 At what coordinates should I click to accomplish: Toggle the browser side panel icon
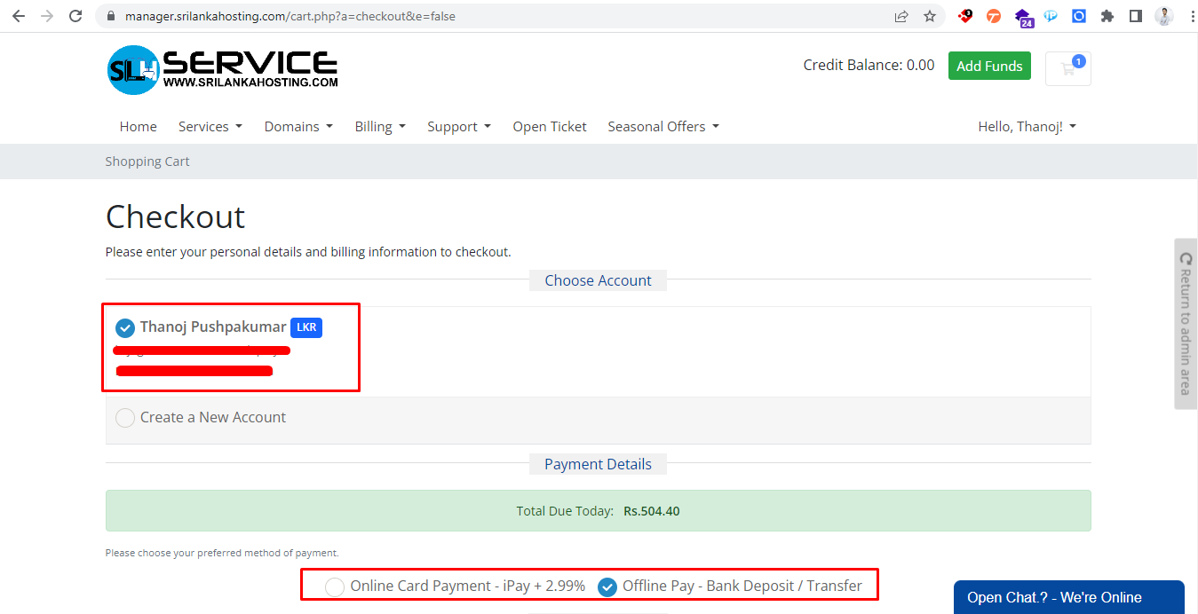pos(1135,16)
